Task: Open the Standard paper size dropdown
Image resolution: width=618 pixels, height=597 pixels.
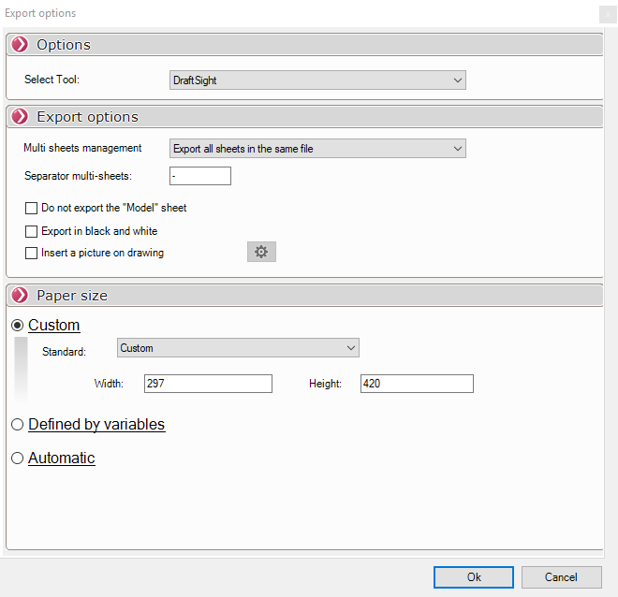Action: 238,348
